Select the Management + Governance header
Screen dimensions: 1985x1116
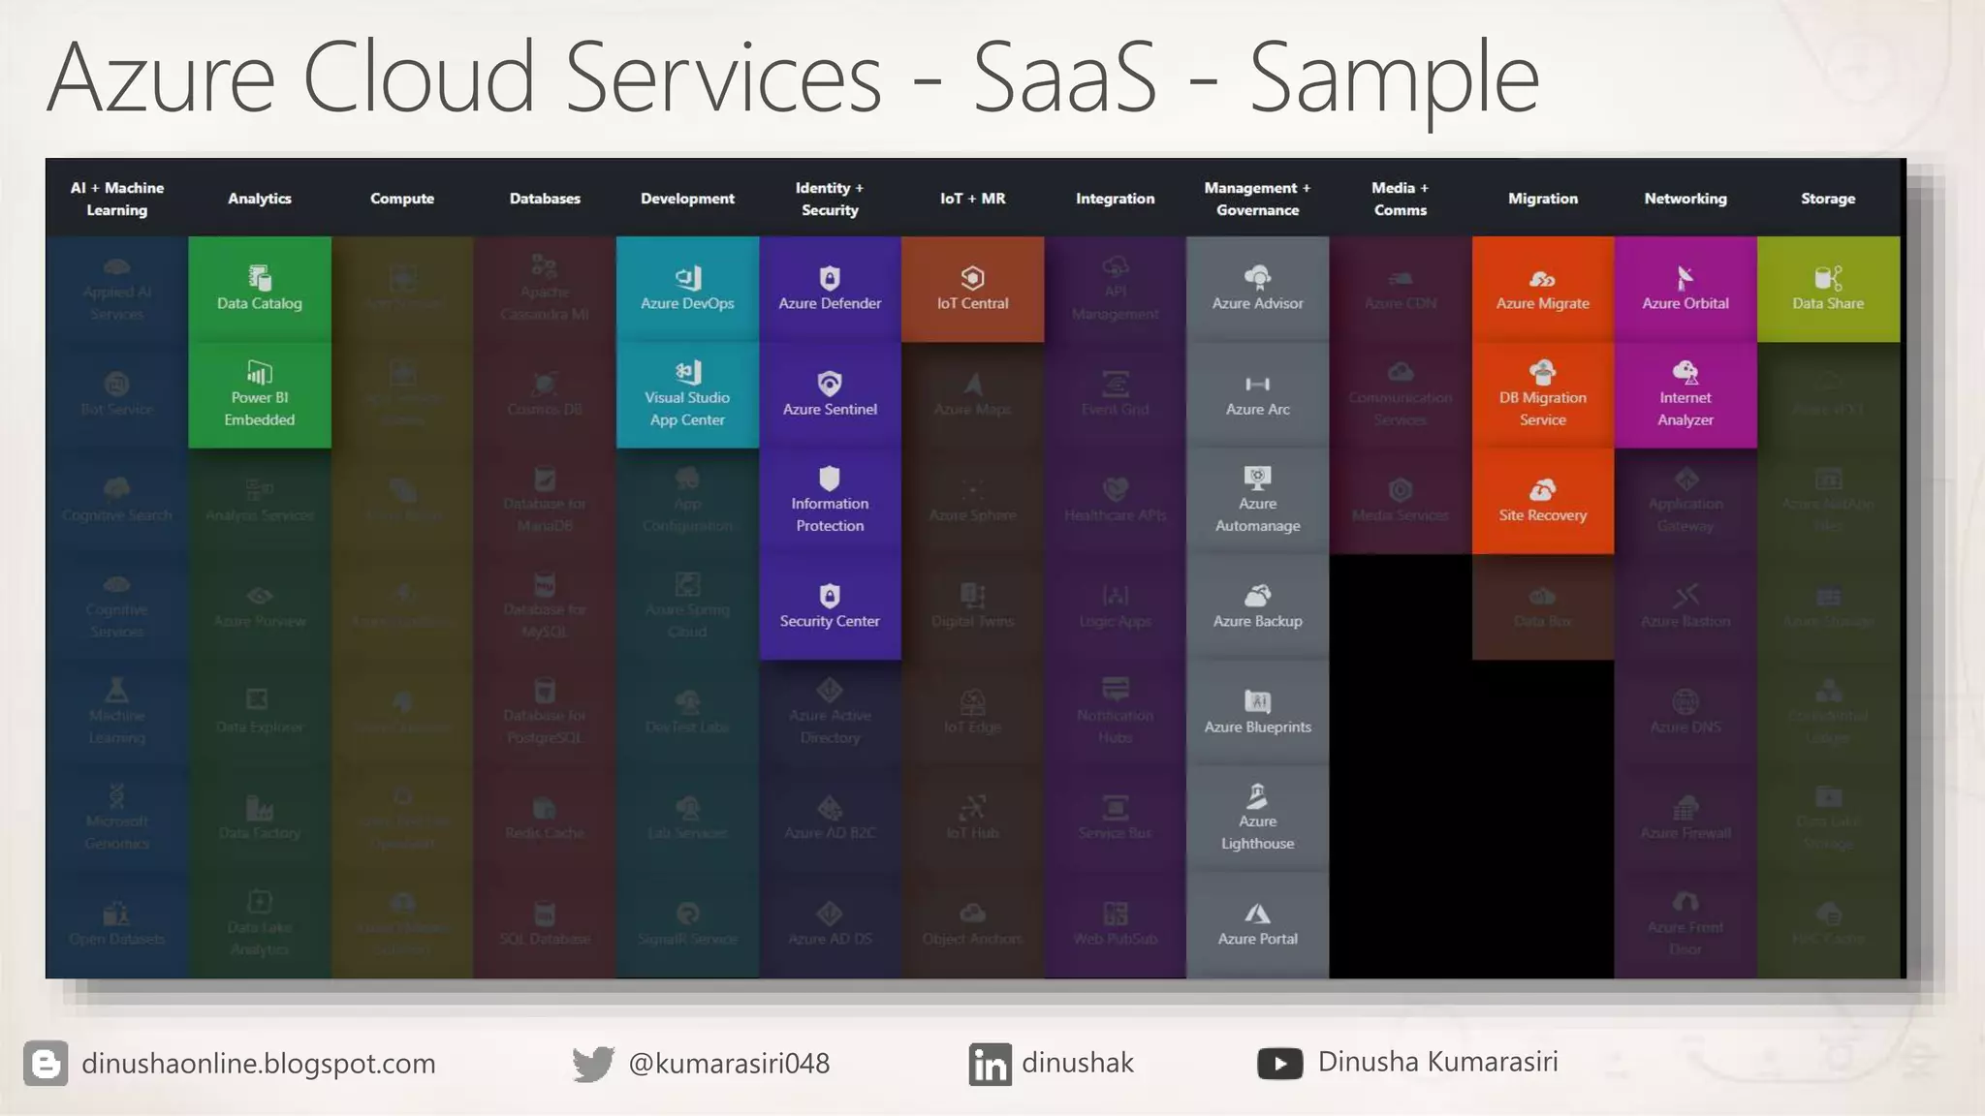pyautogui.click(x=1257, y=199)
